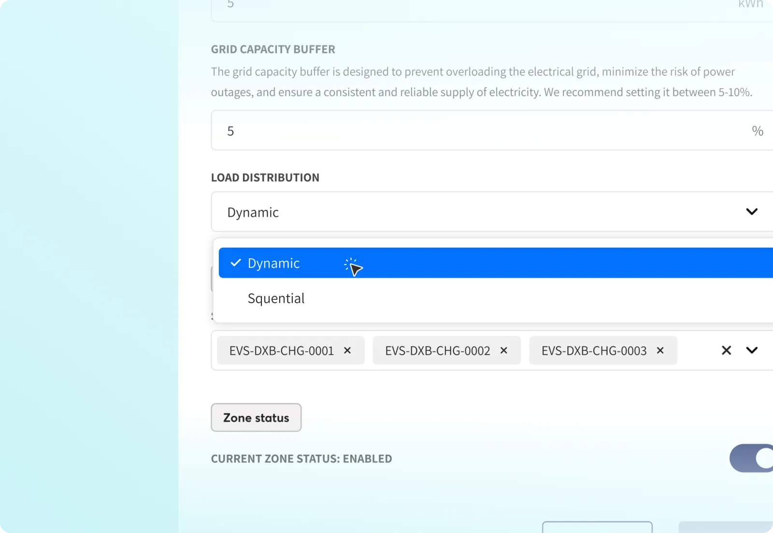This screenshot has width=773, height=533.
Task: Click the EVS-DXB-CHG-0003 tag label
Action: pos(594,351)
